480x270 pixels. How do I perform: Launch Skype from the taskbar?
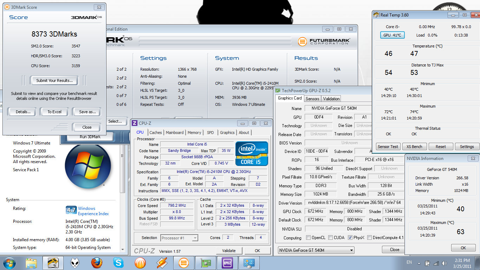tap(118, 263)
